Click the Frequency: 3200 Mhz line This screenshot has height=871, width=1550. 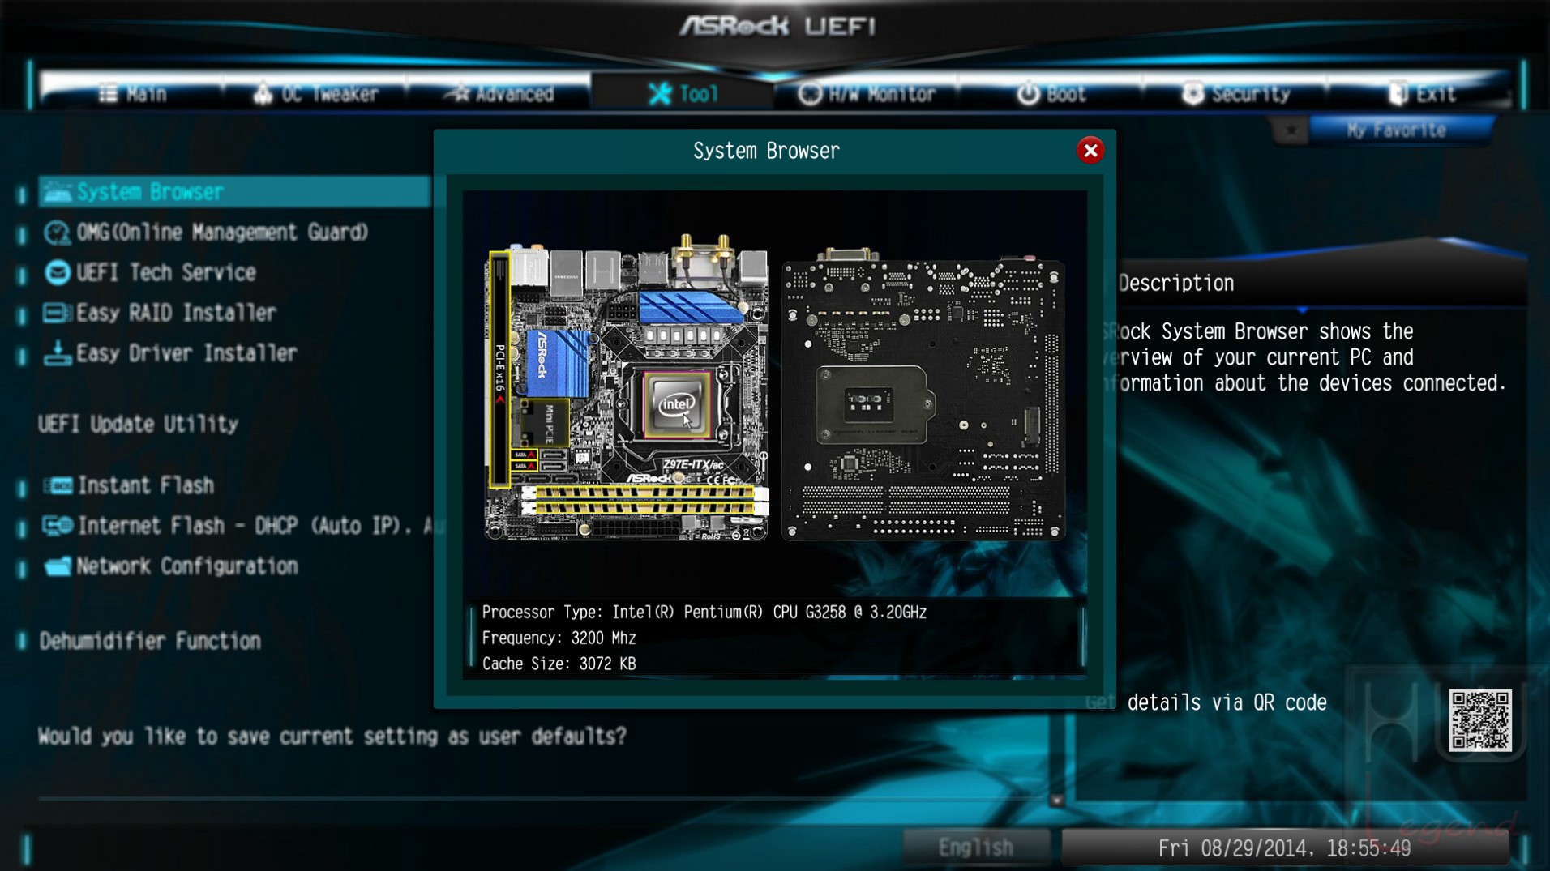[559, 638]
